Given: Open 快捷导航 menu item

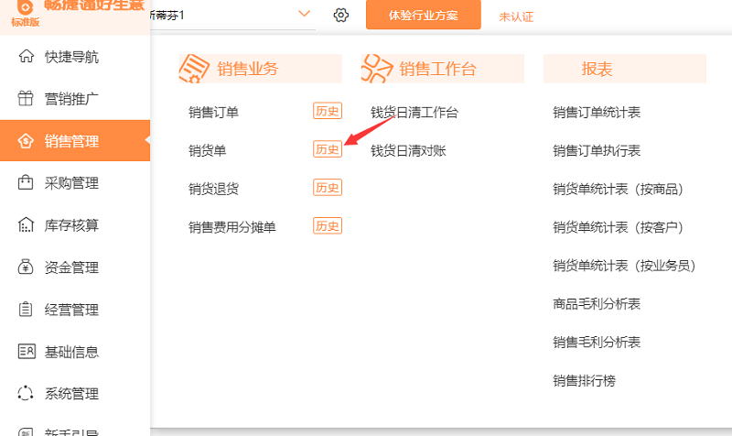Looking at the screenshot, I should point(71,57).
